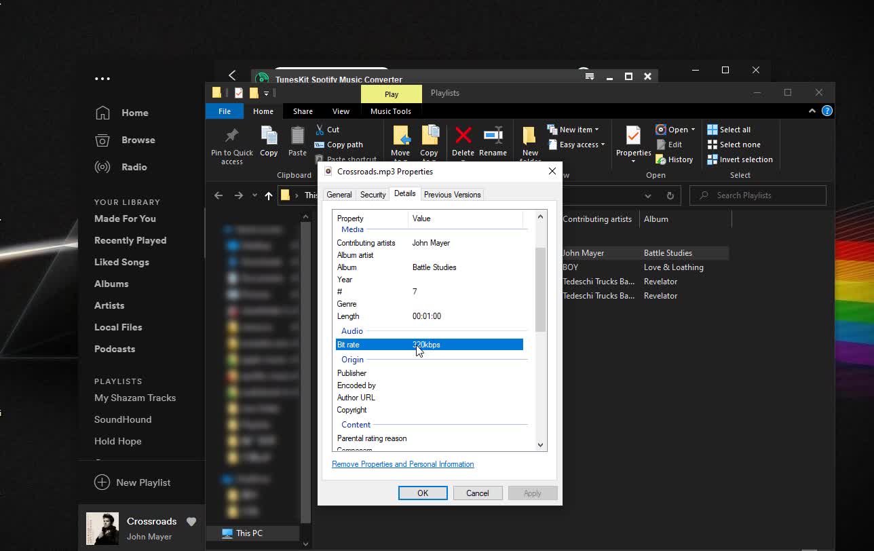Click New folder ribbon button

tap(530, 145)
